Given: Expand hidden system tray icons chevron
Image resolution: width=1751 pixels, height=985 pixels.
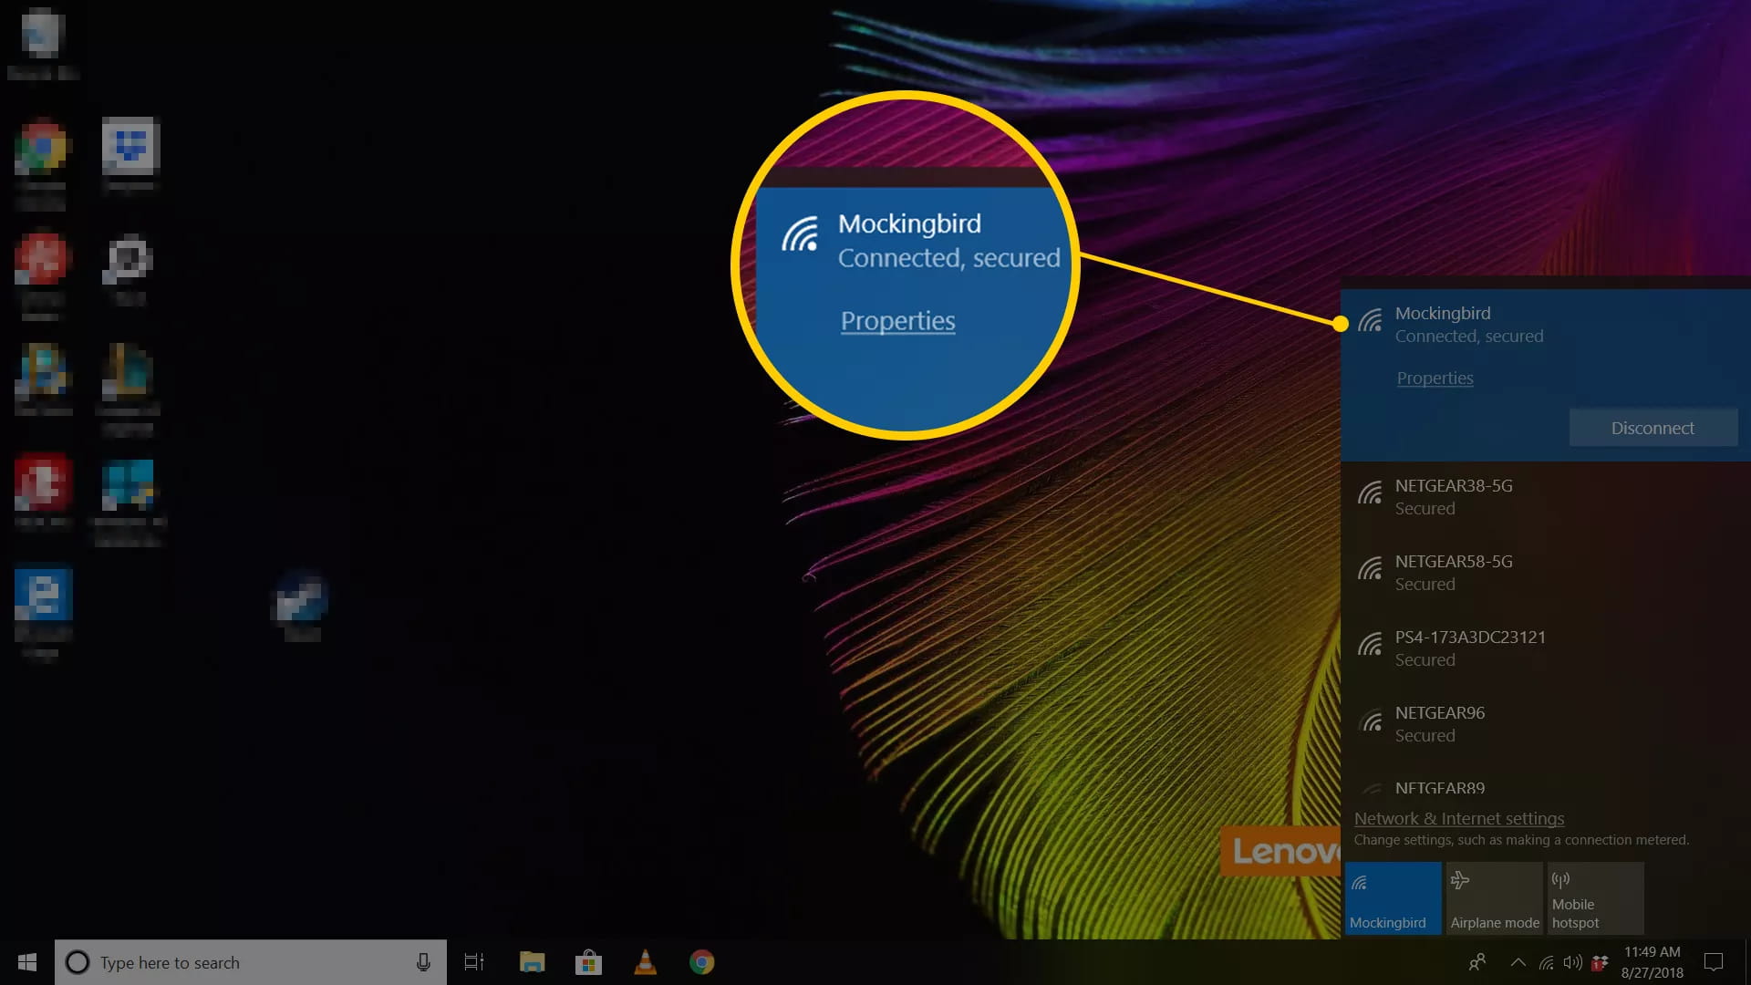Looking at the screenshot, I should 1518,962.
